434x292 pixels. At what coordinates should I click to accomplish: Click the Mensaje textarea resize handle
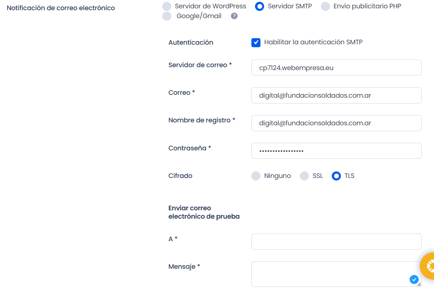click(419, 284)
